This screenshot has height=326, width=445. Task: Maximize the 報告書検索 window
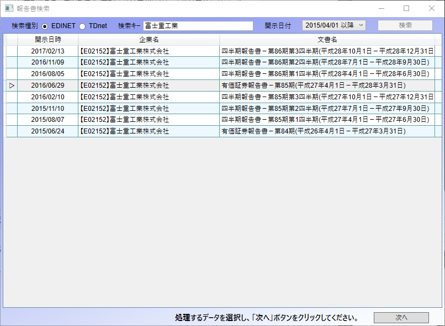406,8
